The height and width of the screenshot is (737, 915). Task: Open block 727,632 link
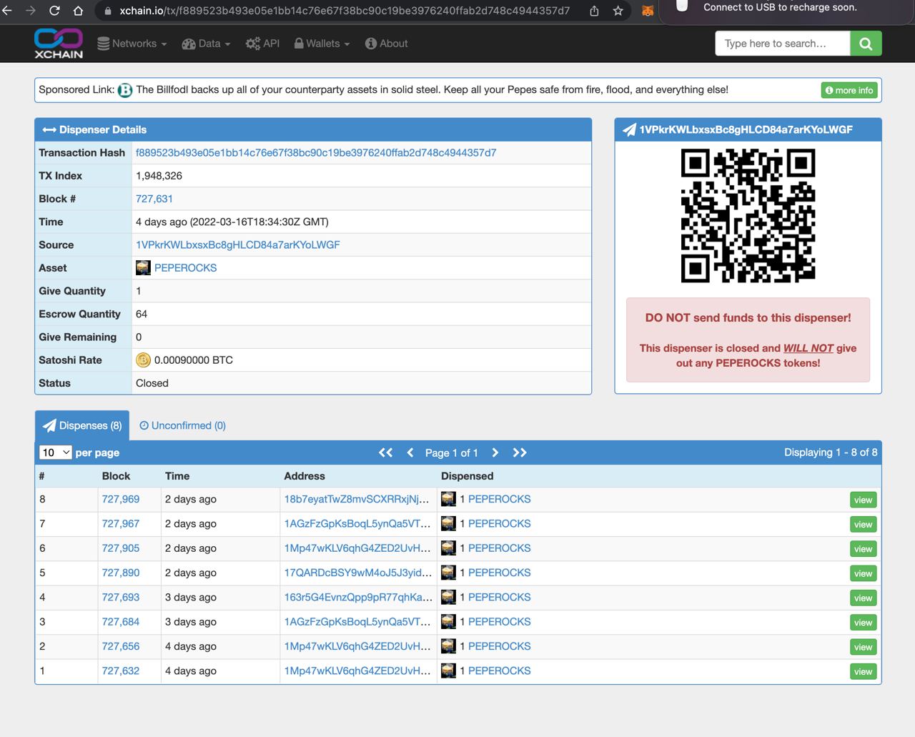tap(121, 671)
